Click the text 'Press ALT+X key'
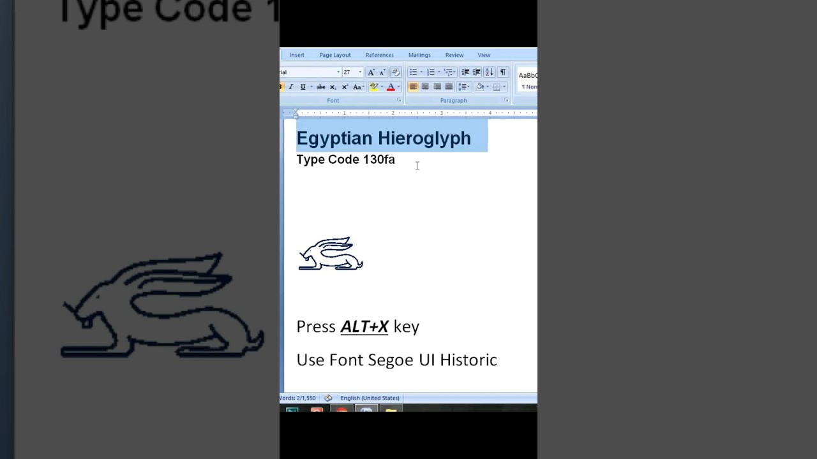Screen dimensions: 817x459 click(x=357, y=326)
